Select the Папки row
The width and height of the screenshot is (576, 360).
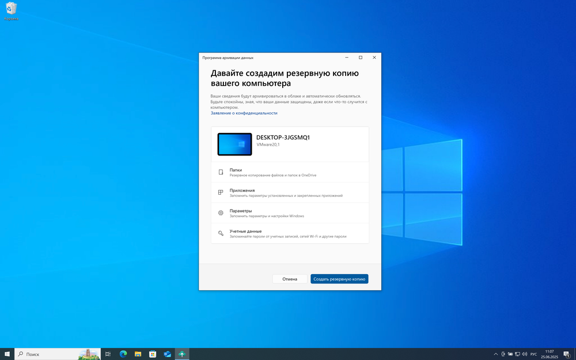pos(290,172)
